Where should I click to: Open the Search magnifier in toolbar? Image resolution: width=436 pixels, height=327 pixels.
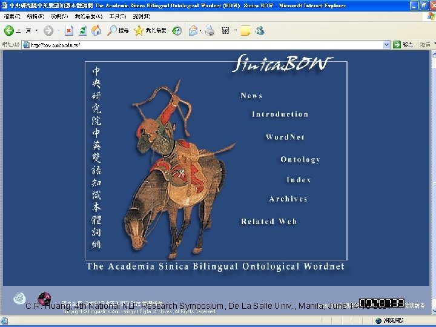[118, 30]
